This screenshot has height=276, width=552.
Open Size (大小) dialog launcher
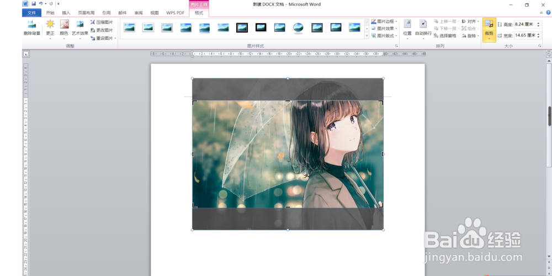pos(539,46)
